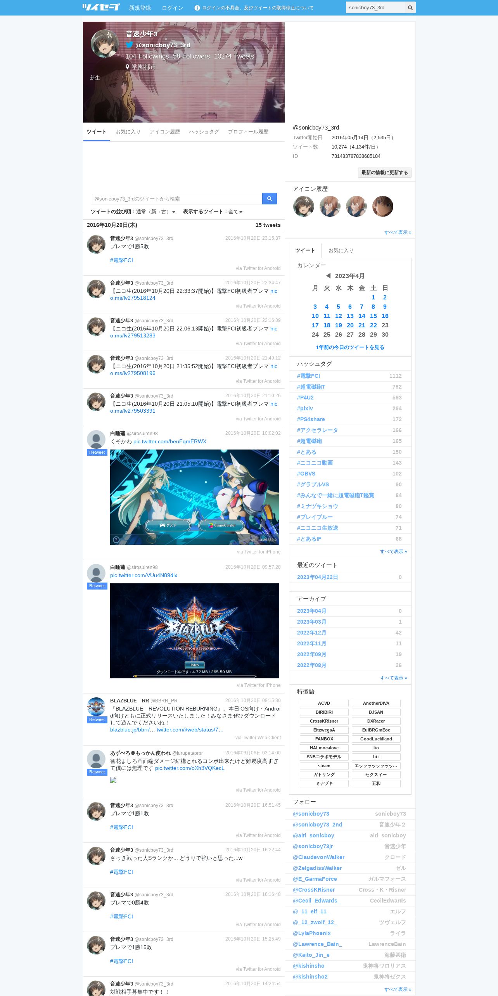Click the Twitter bird icon by @sonicboy73_3rd
The image size is (498, 996).
coord(130,45)
